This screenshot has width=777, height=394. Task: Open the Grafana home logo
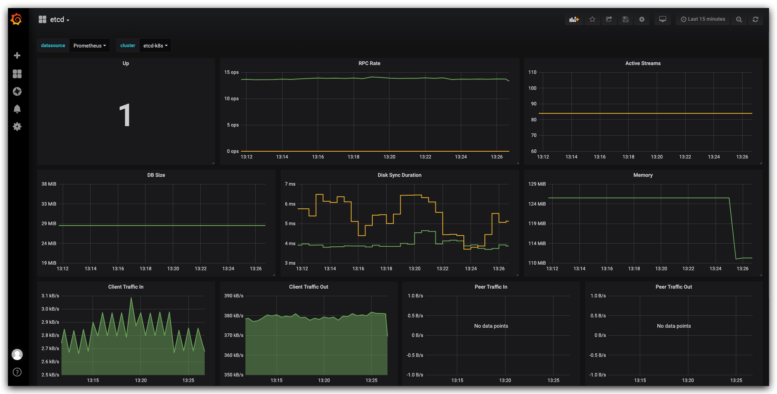tap(16, 19)
